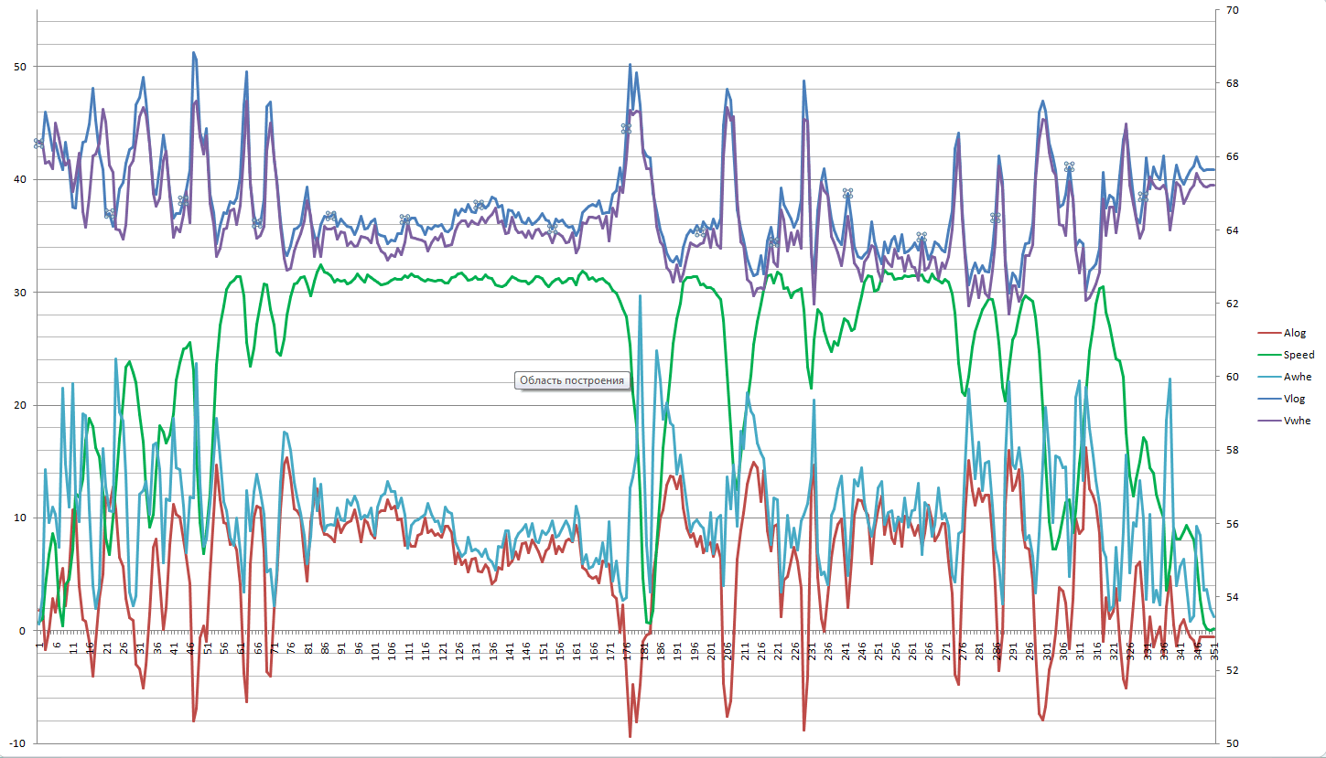Click the 'Область построения' tooltip
1326x758 pixels.
tap(572, 381)
